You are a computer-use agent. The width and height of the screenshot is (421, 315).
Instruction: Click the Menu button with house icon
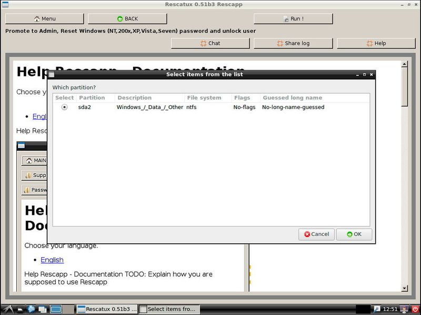click(x=45, y=19)
